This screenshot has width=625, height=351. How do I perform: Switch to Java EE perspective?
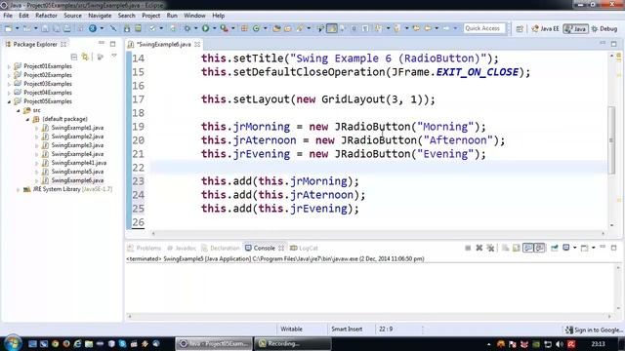click(545, 28)
